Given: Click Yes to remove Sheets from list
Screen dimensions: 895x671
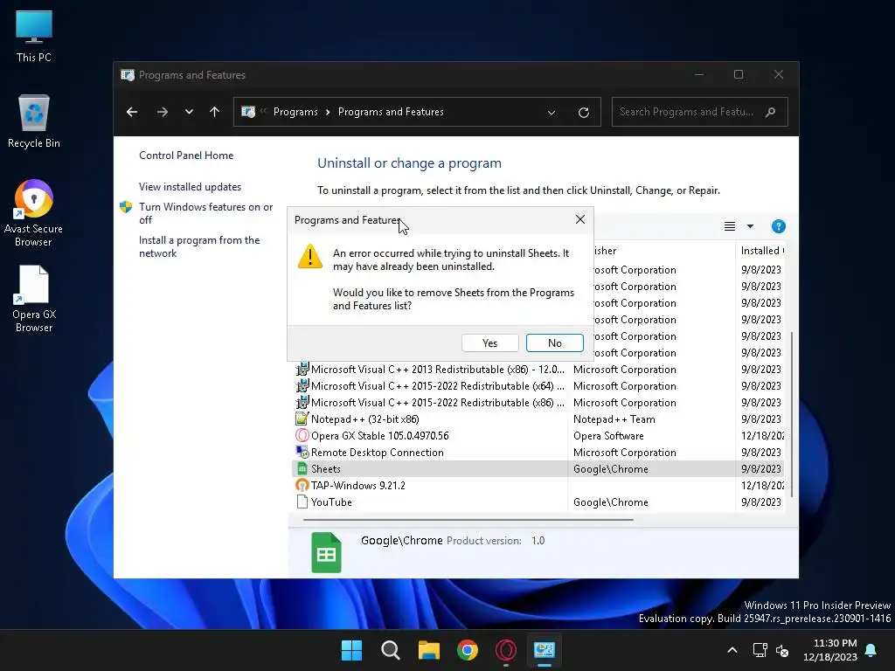Looking at the screenshot, I should coord(489,342).
